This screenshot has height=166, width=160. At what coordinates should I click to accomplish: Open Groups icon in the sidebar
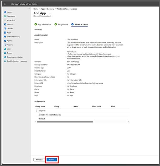(x=5, y=53)
